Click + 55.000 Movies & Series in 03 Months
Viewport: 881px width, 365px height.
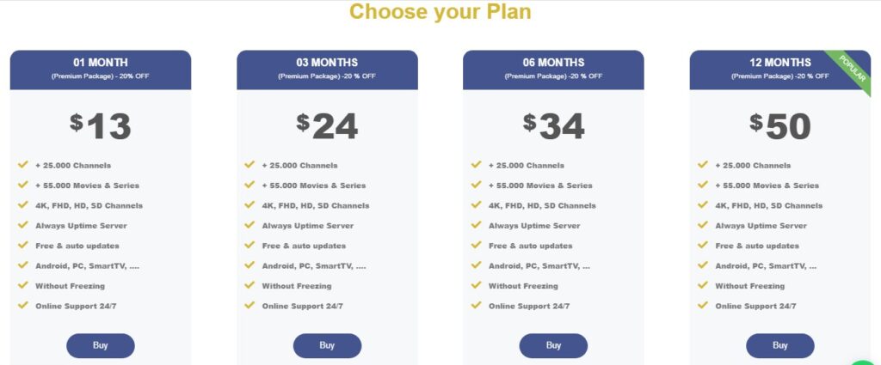point(313,186)
